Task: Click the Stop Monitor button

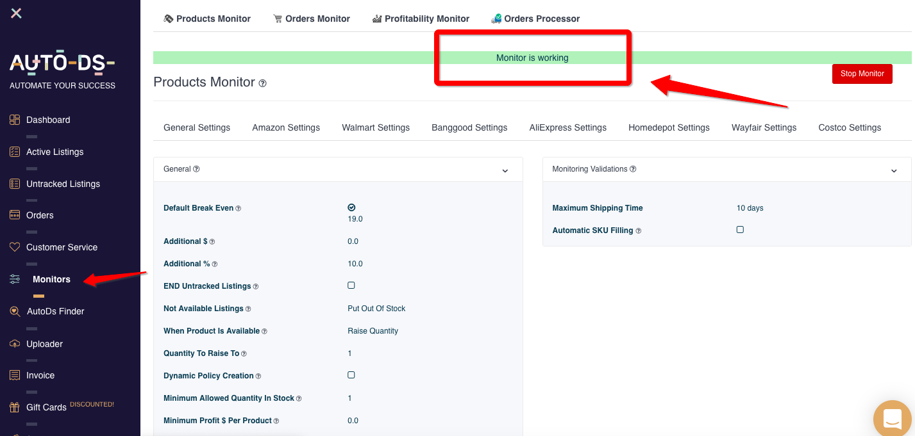Action: (x=862, y=74)
